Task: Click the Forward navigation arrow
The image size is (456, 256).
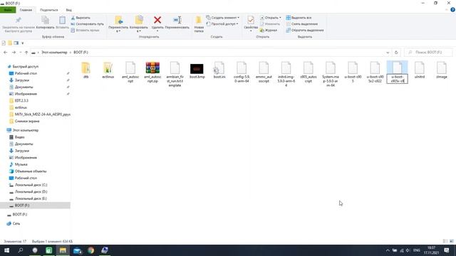Action: [14, 52]
